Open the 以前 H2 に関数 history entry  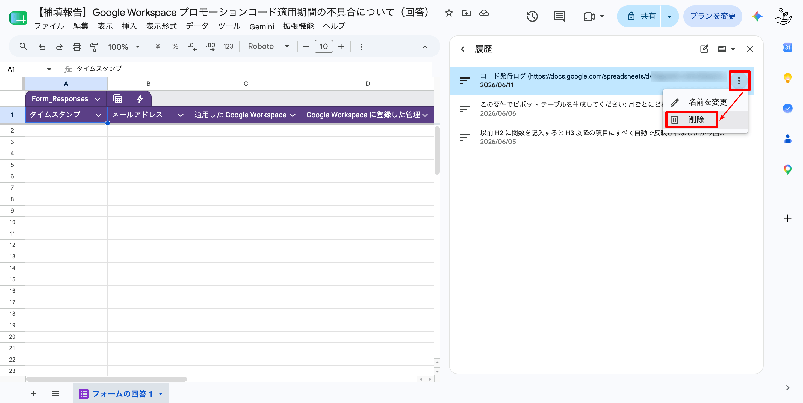[602, 137]
